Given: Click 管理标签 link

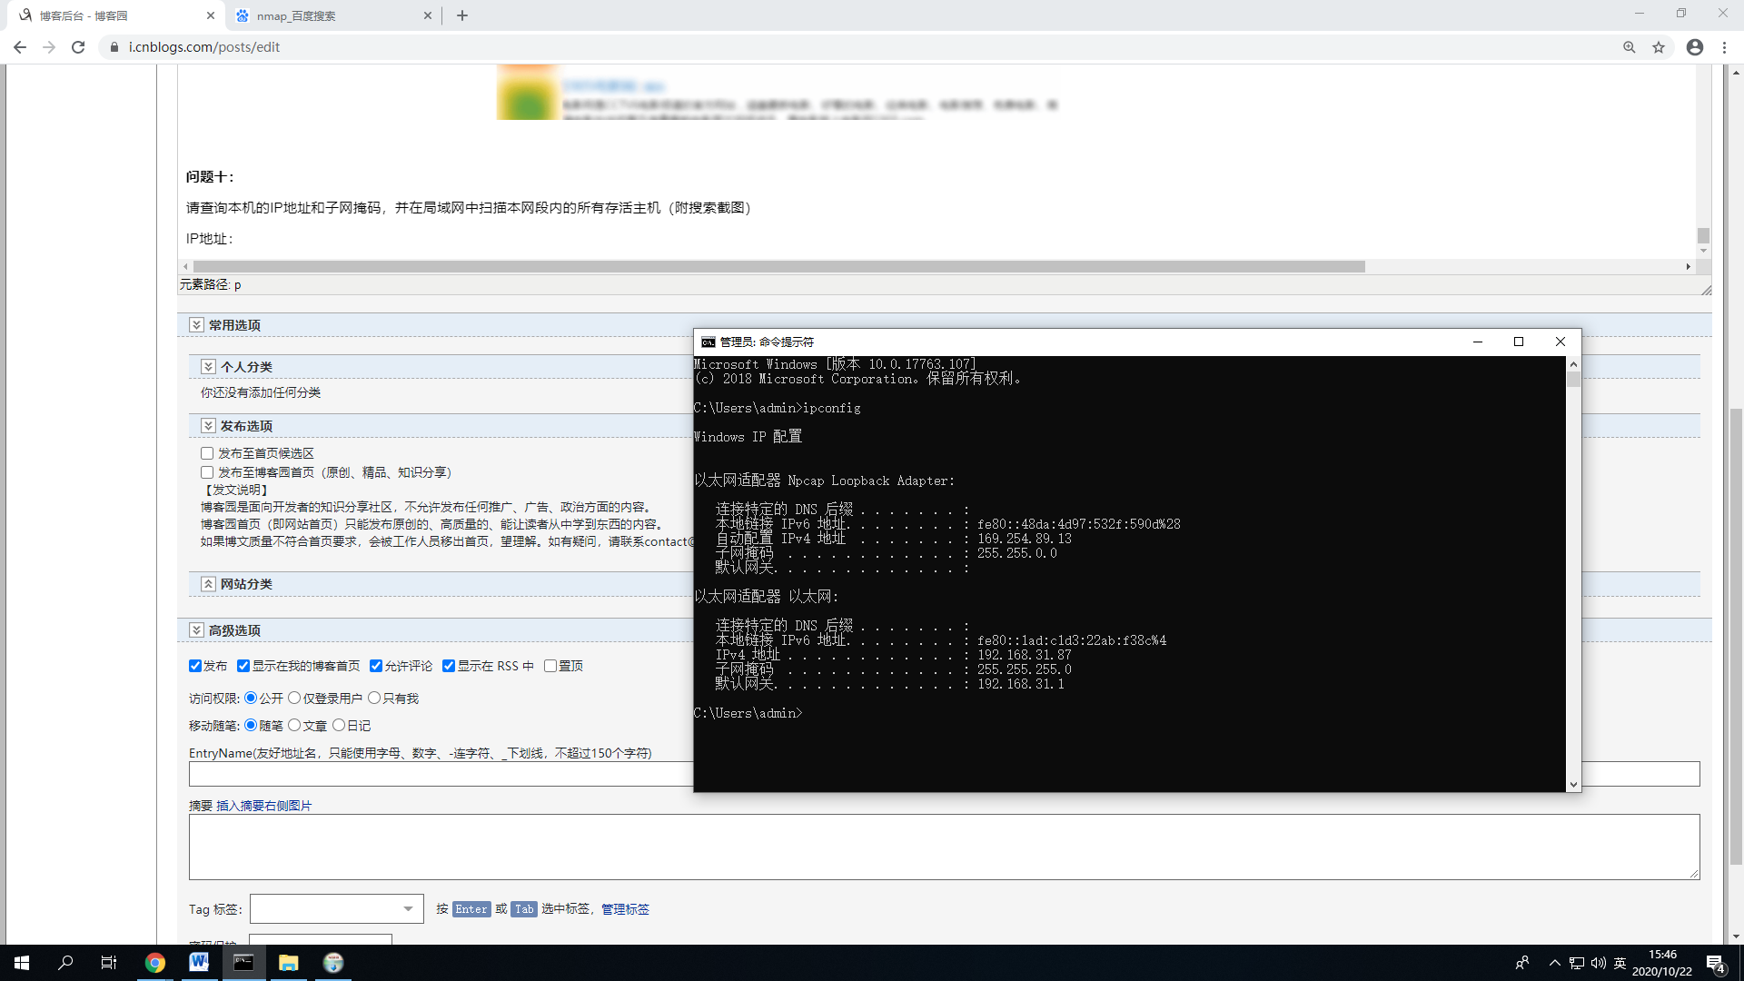Looking at the screenshot, I should point(625,909).
